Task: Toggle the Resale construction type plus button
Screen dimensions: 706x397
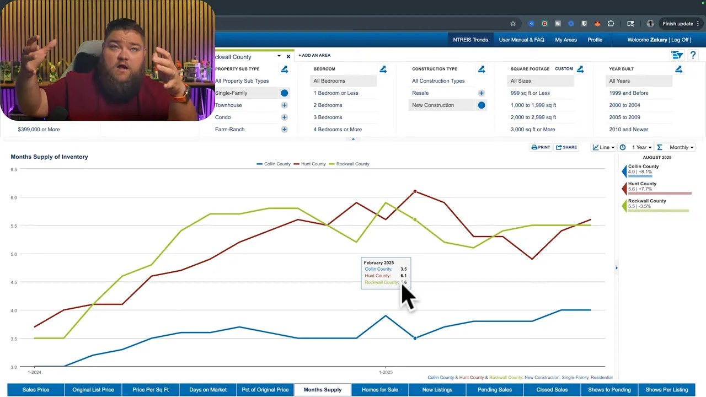Action: (482, 93)
